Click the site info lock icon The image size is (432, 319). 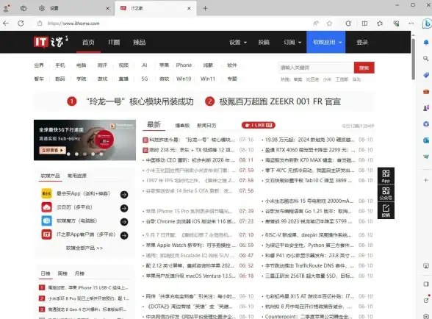click(x=40, y=24)
